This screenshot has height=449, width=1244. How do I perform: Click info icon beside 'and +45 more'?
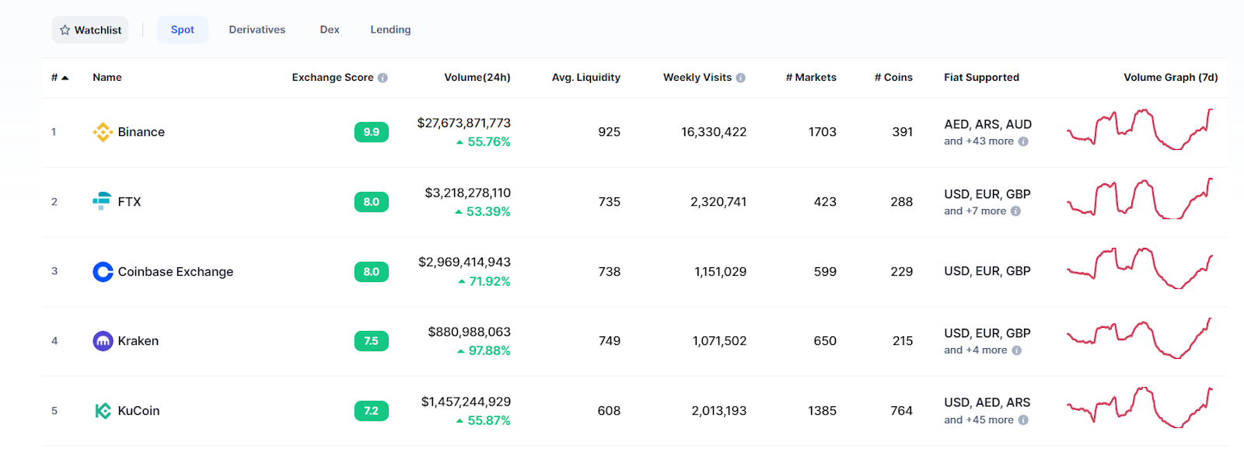click(1023, 420)
